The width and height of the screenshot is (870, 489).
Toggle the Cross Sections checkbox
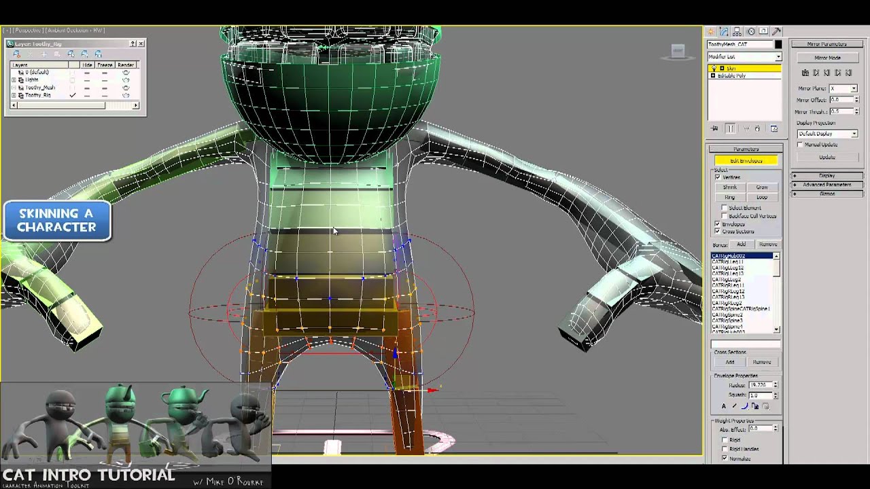click(x=718, y=232)
